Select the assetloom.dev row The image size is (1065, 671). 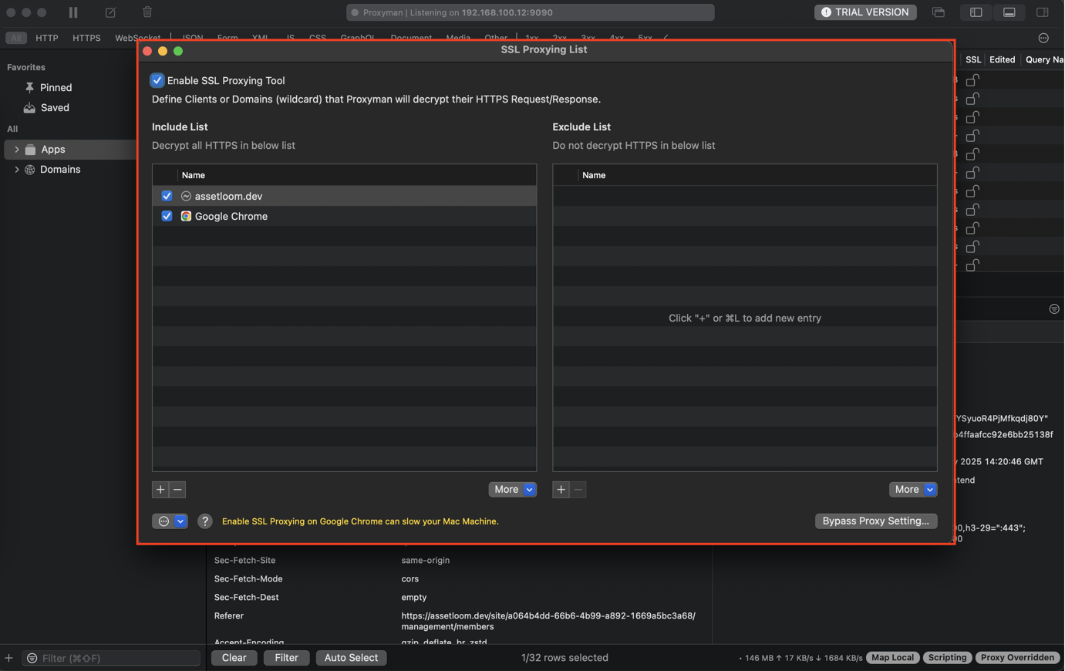pyautogui.click(x=344, y=197)
